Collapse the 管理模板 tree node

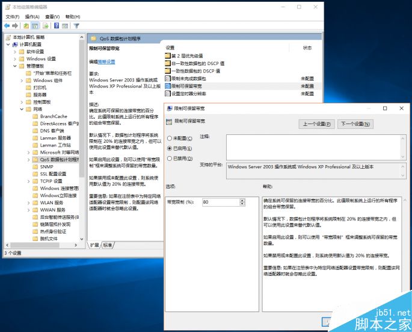pos(14,66)
